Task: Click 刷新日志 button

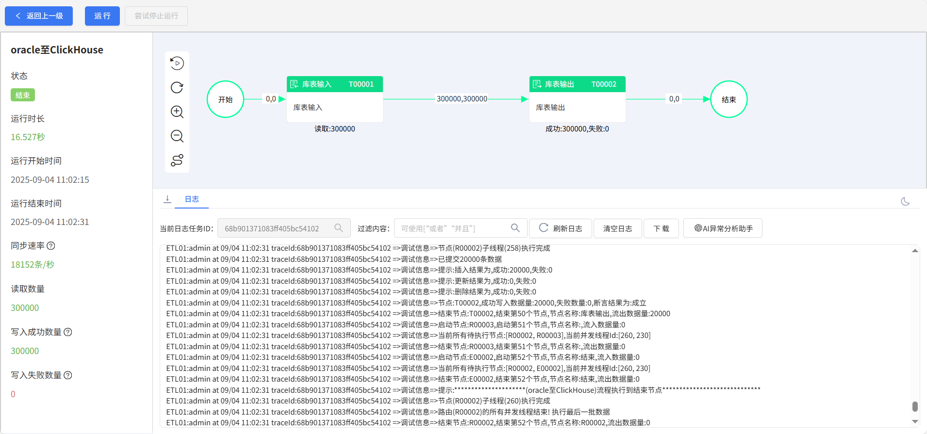Action: point(561,228)
